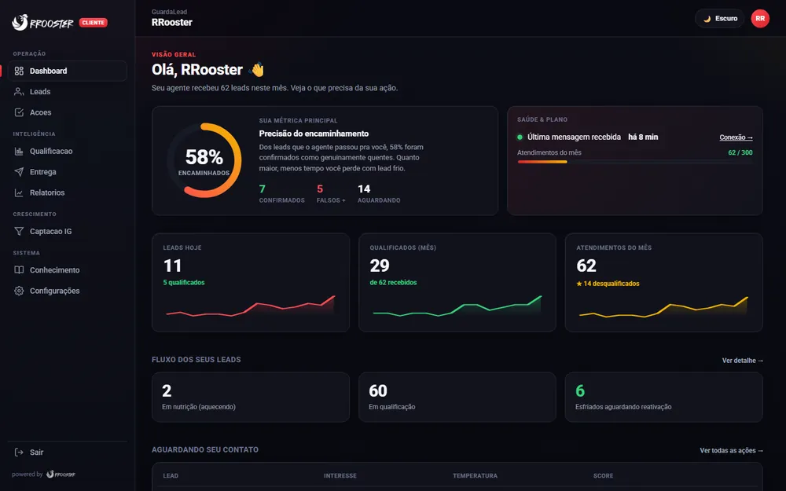Open the Ver detalhe link
This screenshot has height=491, width=786.
point(743,361)
